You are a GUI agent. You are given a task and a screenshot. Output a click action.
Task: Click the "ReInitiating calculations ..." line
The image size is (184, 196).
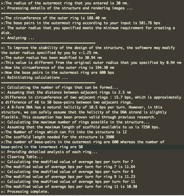point(35,78)
